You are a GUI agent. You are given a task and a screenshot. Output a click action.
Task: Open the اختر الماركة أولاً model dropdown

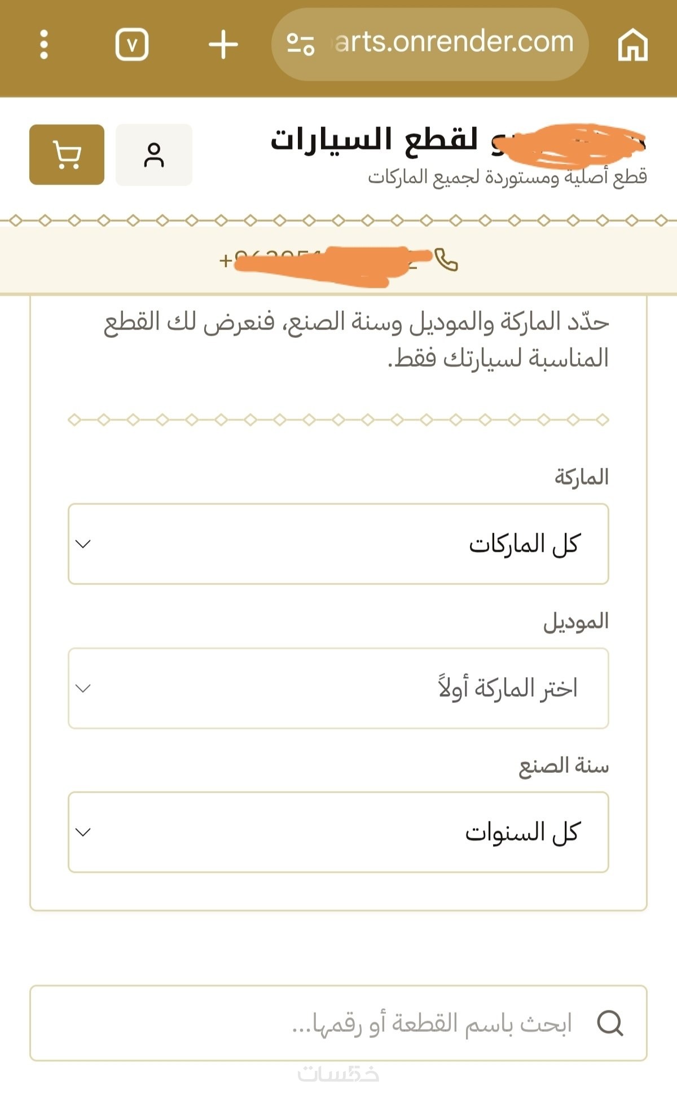(338, 688)
